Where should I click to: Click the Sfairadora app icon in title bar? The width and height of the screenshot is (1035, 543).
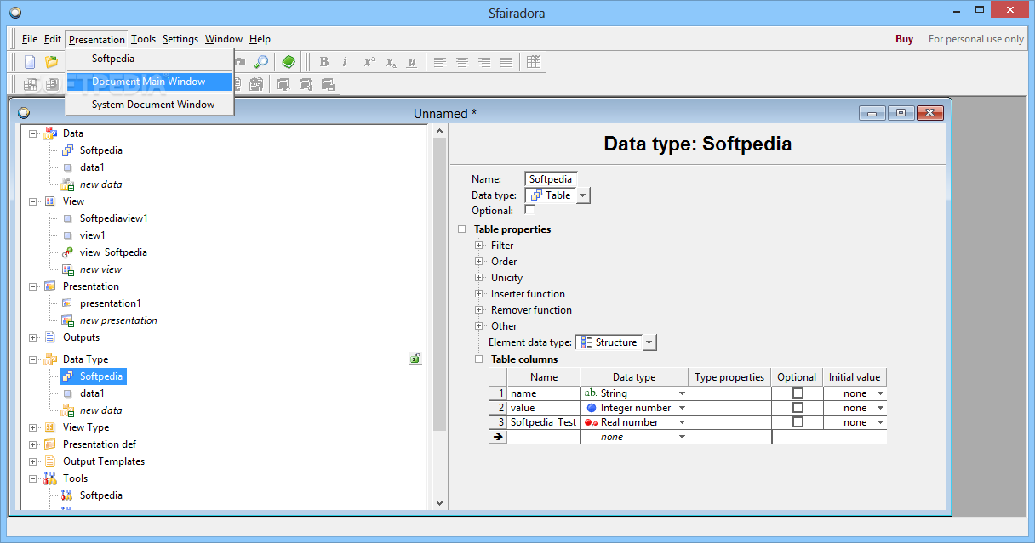click(14, 13)
